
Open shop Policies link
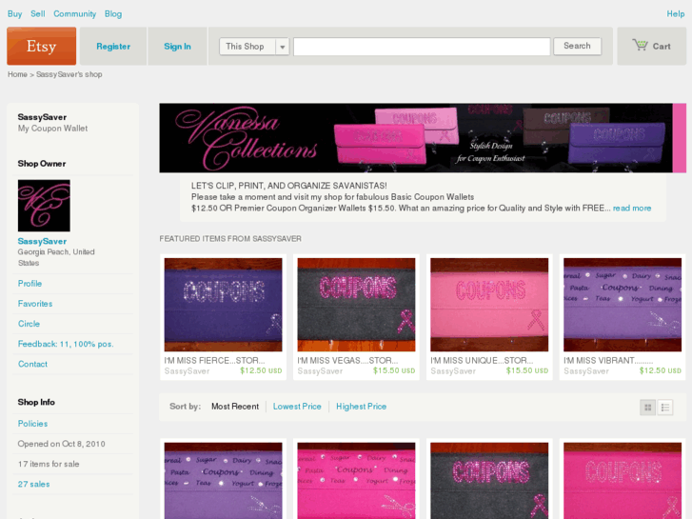tap(32, 424)
